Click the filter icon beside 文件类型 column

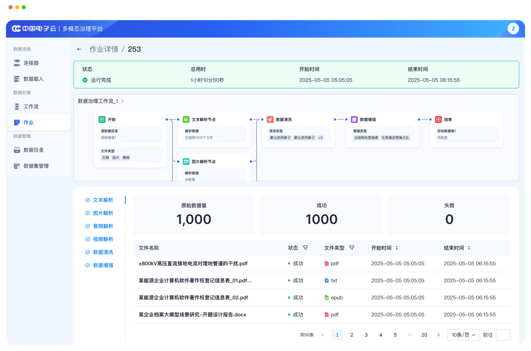pos(352,248)
